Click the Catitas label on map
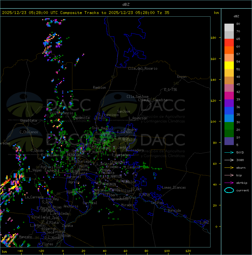This screenshot has height=255, width=252. click(157, 203)
